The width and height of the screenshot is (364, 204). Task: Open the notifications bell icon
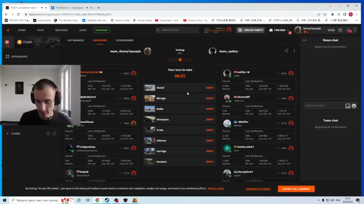coord(348,30)
